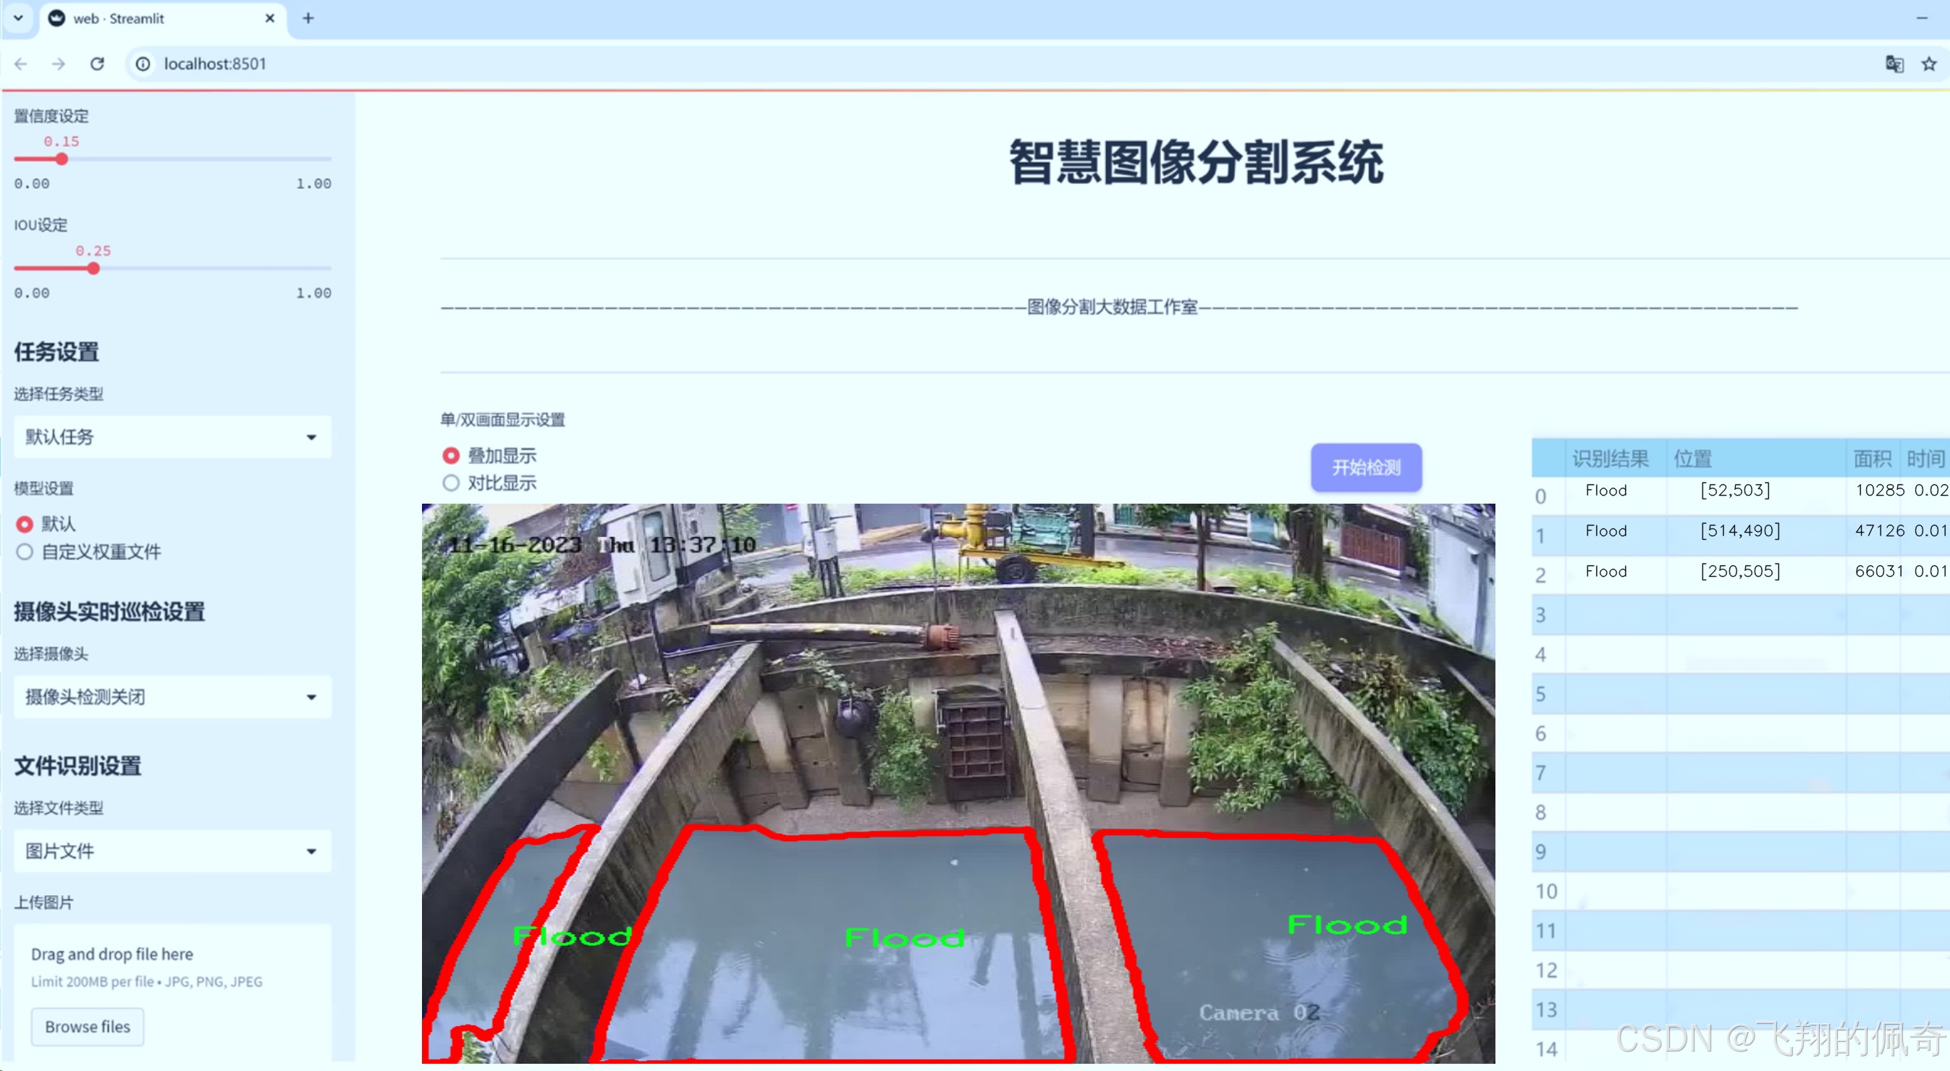Open the tab search chevron menu
This screenshot has width=1950, height=1071.
point(17,18)
